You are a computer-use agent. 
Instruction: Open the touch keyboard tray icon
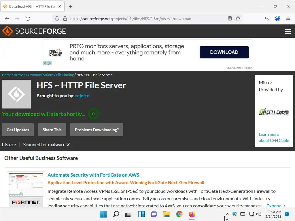click(243, 214)
